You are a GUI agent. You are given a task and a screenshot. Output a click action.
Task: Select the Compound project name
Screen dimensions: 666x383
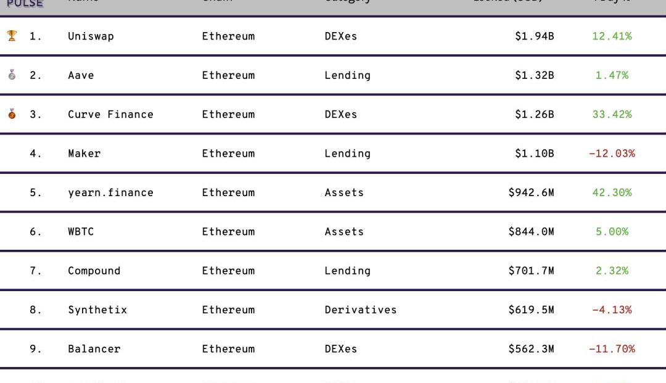click(x=94, y=271)
